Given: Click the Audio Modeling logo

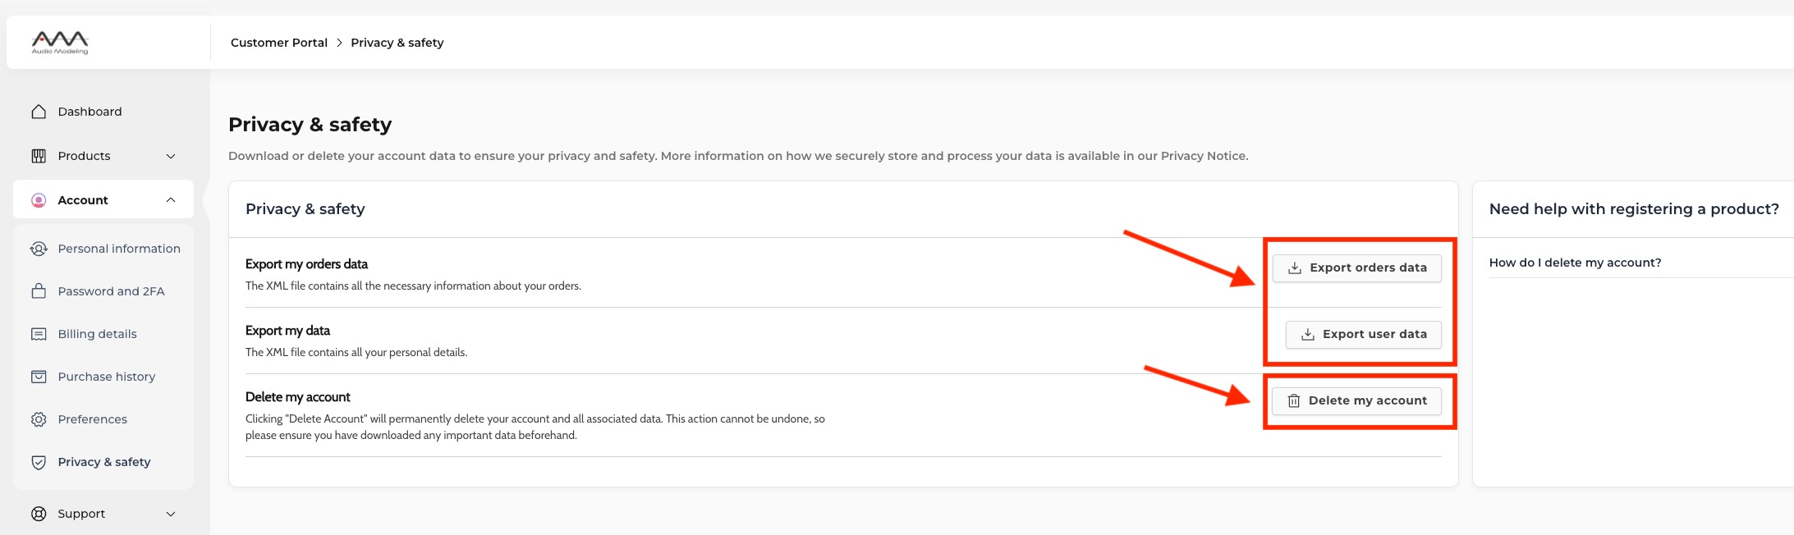Looking at the screenshot, I should click(x=60, y=43).
